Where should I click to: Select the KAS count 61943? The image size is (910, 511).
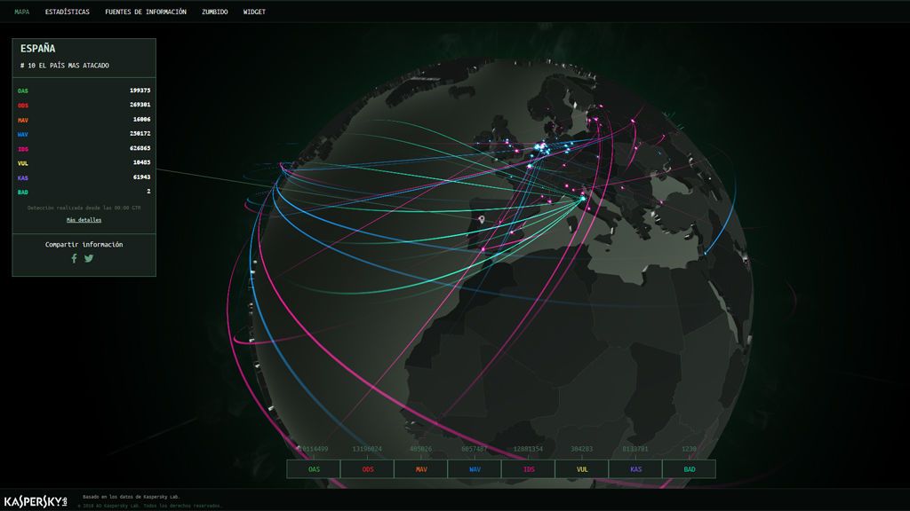click(141, 177)
